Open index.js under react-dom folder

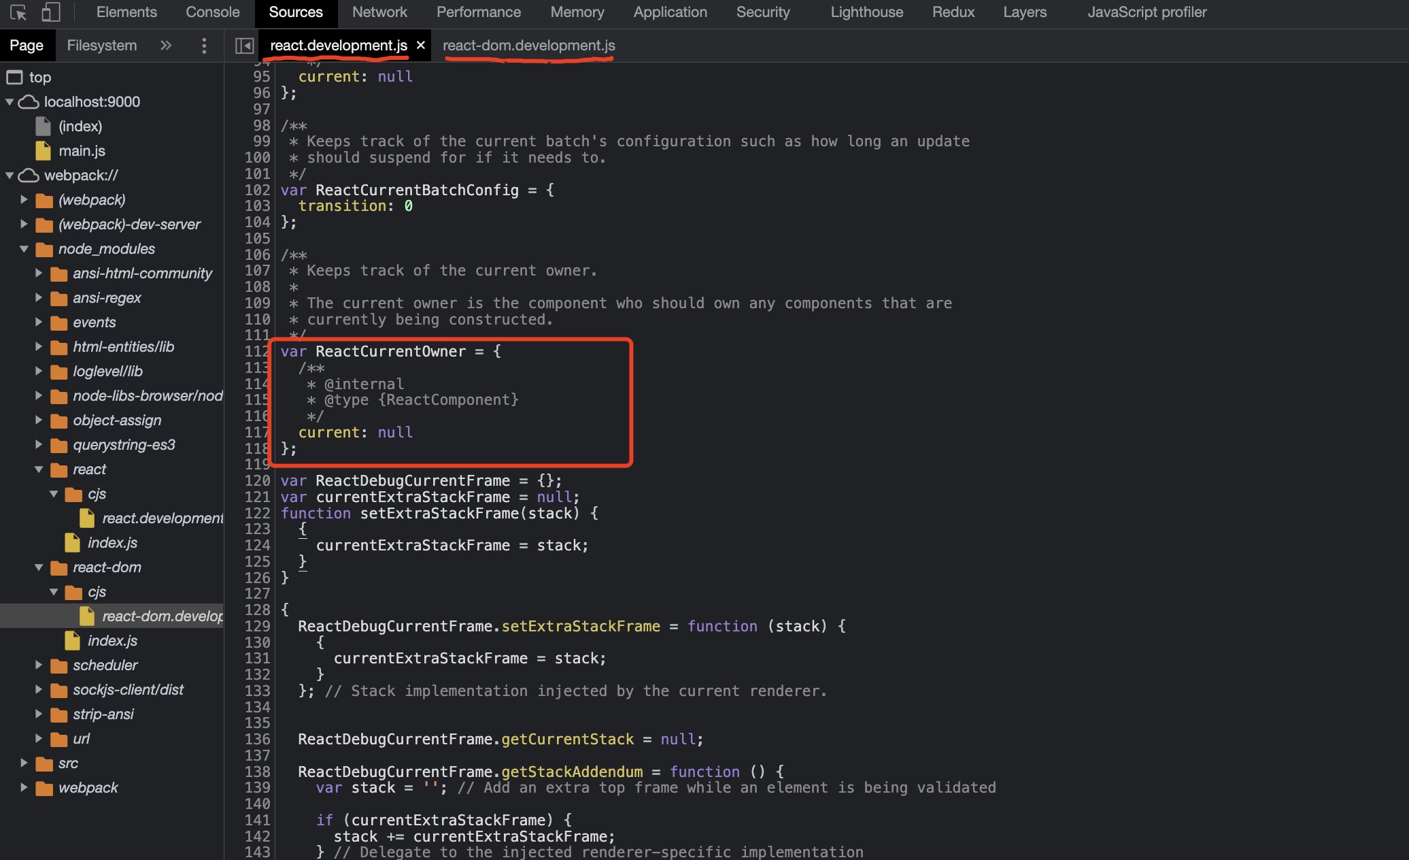pos(112,640)
